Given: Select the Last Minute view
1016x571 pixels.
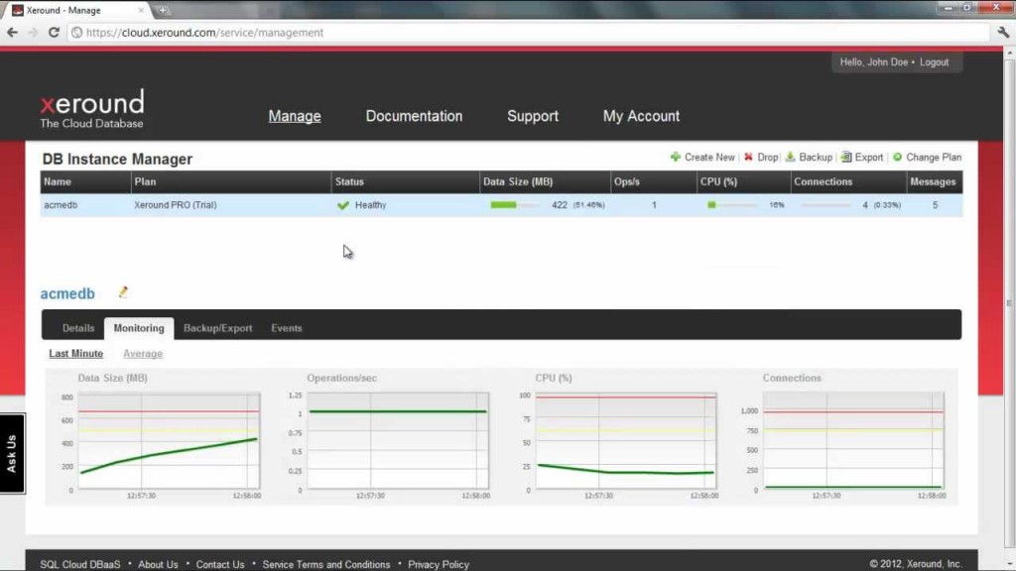Looking at the screenshot, I should tap(76, 354).
